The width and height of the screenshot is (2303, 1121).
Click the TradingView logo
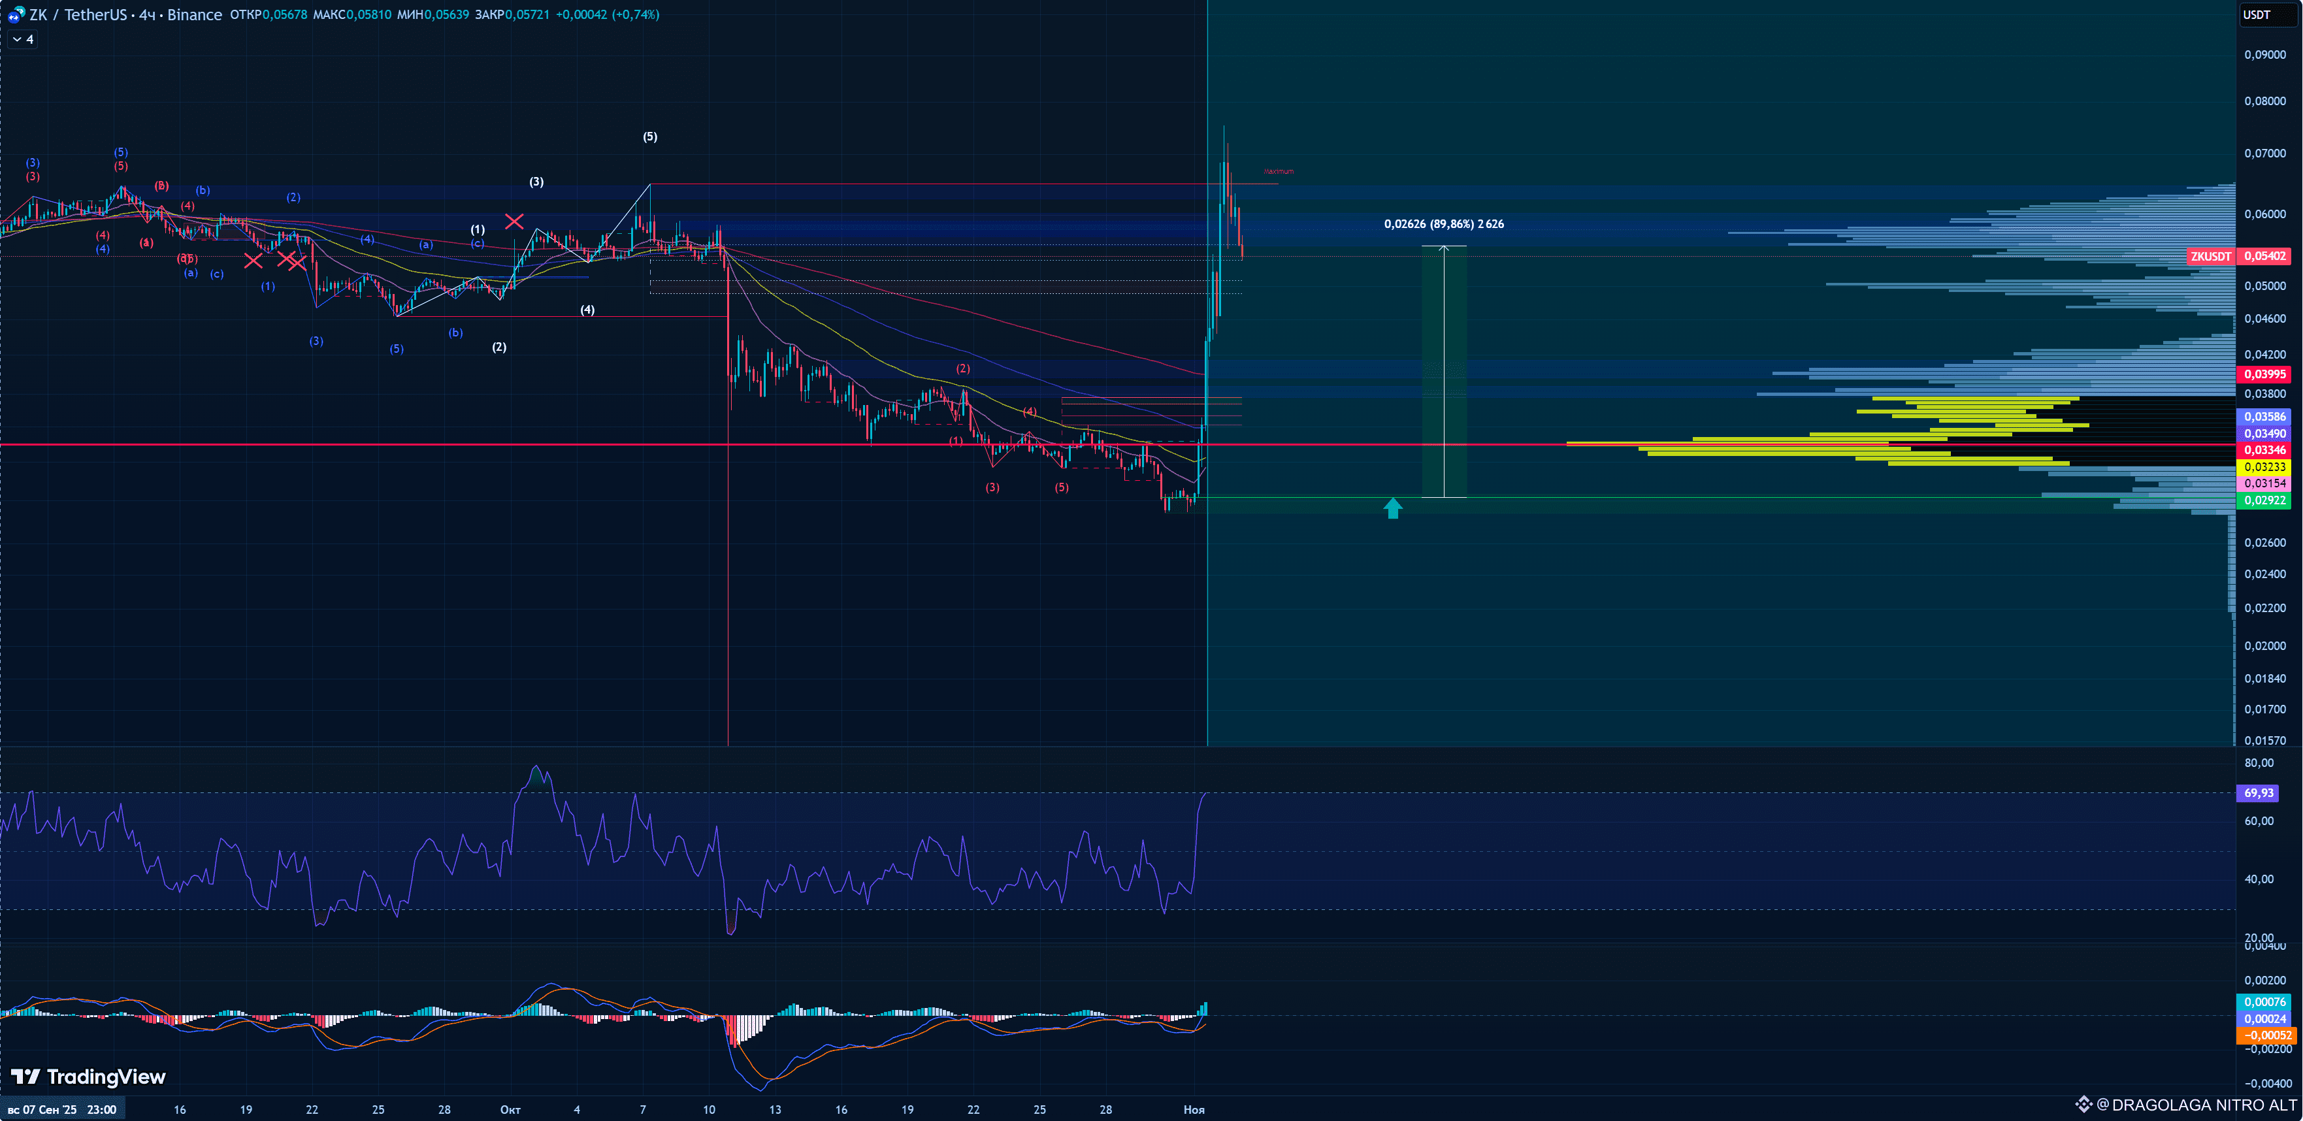(88, 1077)
